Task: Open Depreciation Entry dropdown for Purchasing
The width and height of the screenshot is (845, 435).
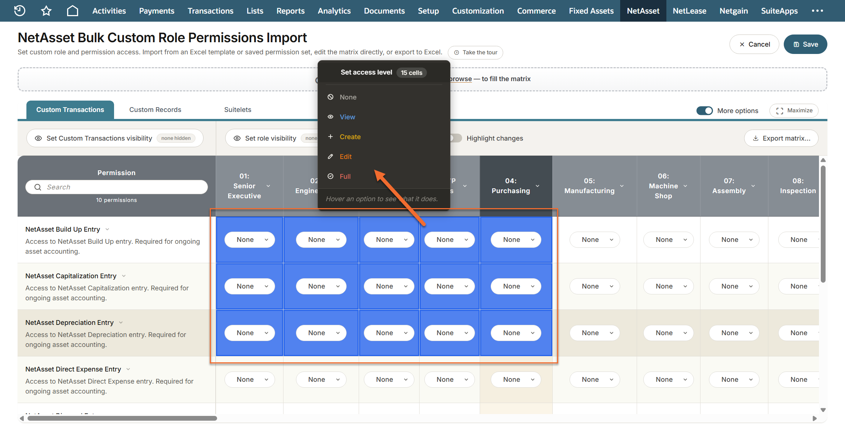Action: (516, 333)
